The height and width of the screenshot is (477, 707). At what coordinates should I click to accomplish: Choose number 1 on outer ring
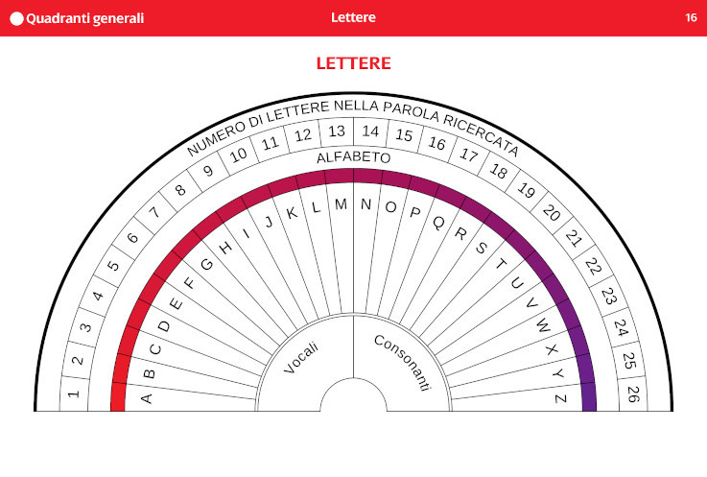[x=73, y=394]
